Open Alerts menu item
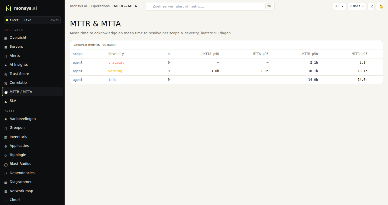This screenshot has height=205, width=388. click(x=32, y=56)
